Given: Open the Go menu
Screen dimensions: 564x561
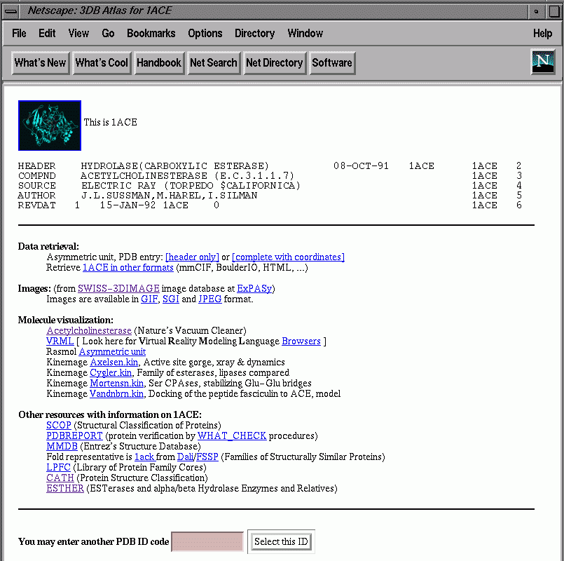Looking at the screenshot, I should coord(108,33).
